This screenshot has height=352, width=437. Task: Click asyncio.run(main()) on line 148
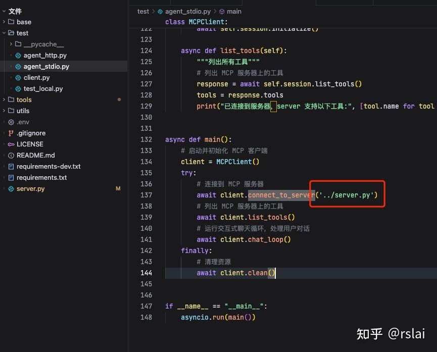(218, 318)
